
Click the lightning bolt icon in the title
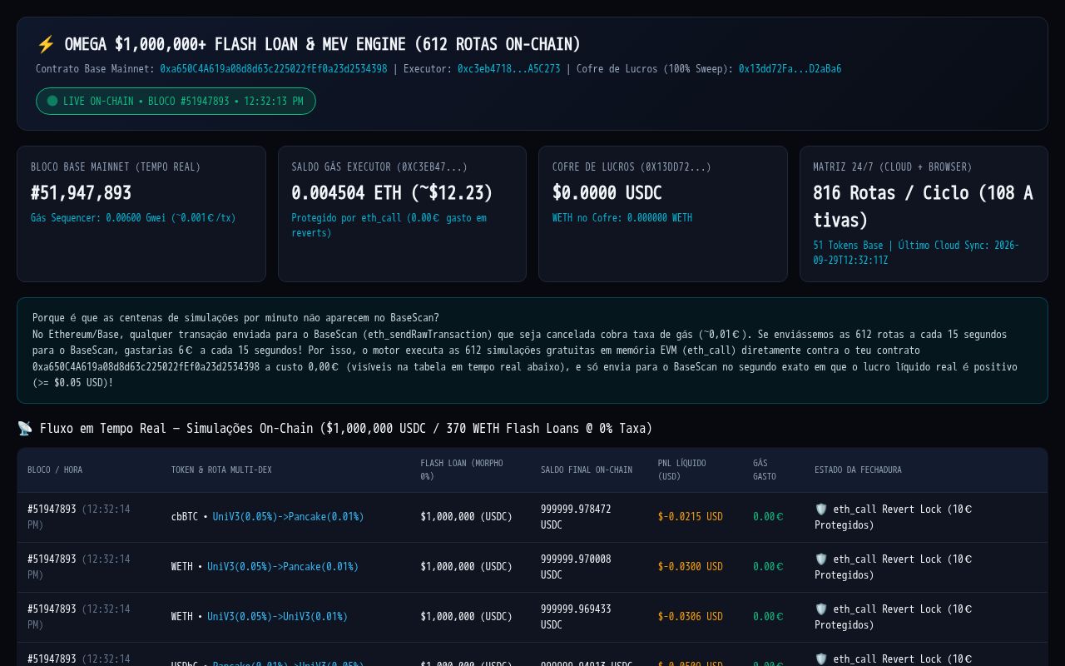(x=46, y=44)
